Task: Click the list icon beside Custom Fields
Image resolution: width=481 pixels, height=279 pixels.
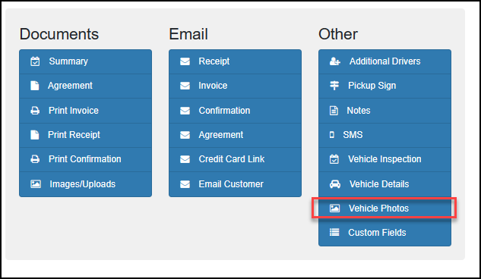Action: pyautogui.click(x=334, y=233)
